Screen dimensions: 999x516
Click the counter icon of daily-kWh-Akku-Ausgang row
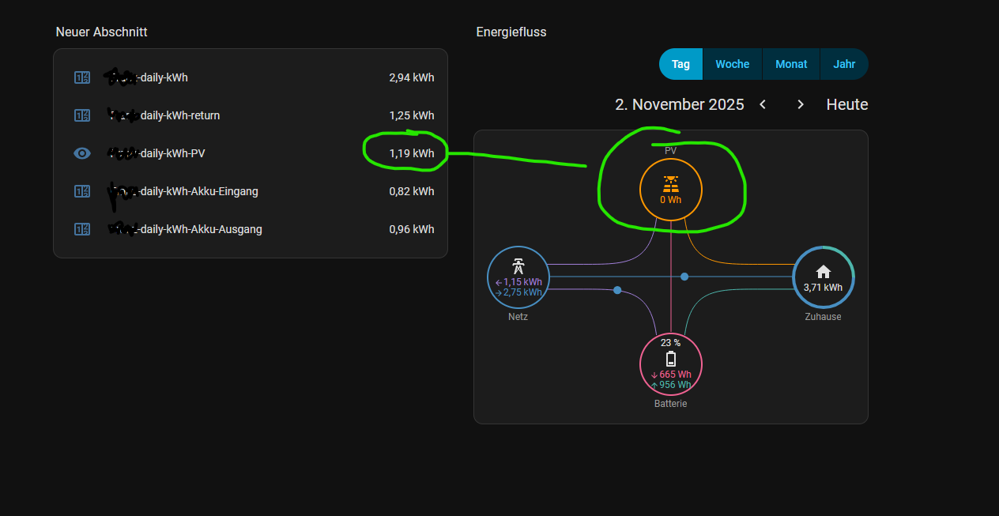[x=82, y=229]
